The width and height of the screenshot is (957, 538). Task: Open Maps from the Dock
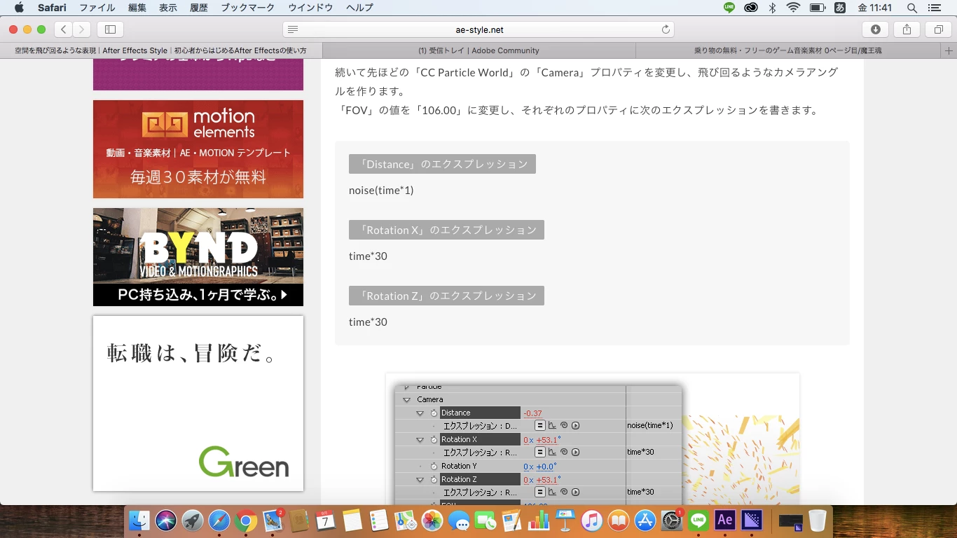coord(406,520)
